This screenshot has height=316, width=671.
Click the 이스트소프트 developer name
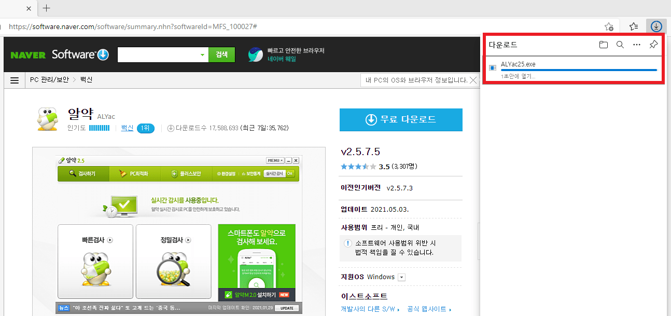[x=364, y=296]
